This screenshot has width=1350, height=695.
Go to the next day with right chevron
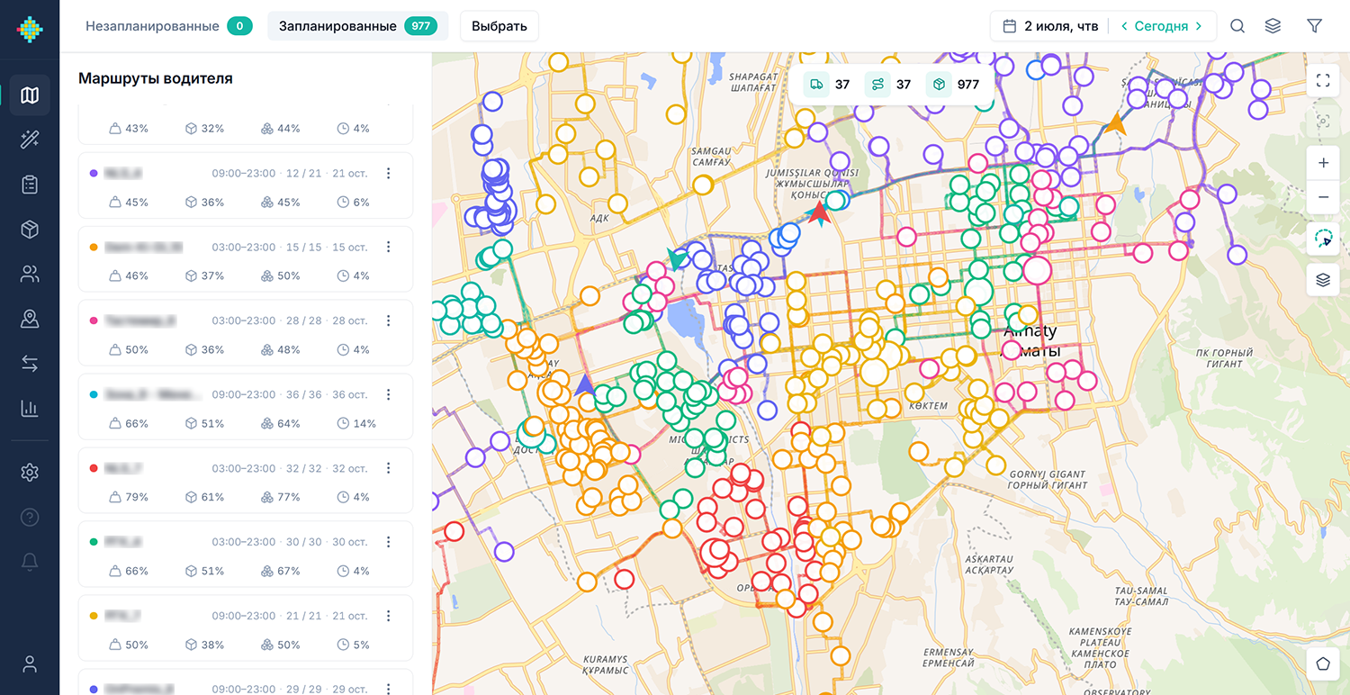(1199, 26)
